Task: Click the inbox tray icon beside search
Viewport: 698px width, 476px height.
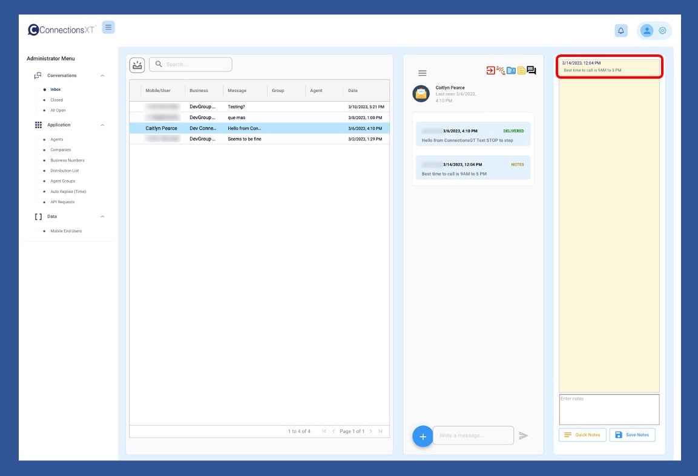Action: (x=137, y=65)
